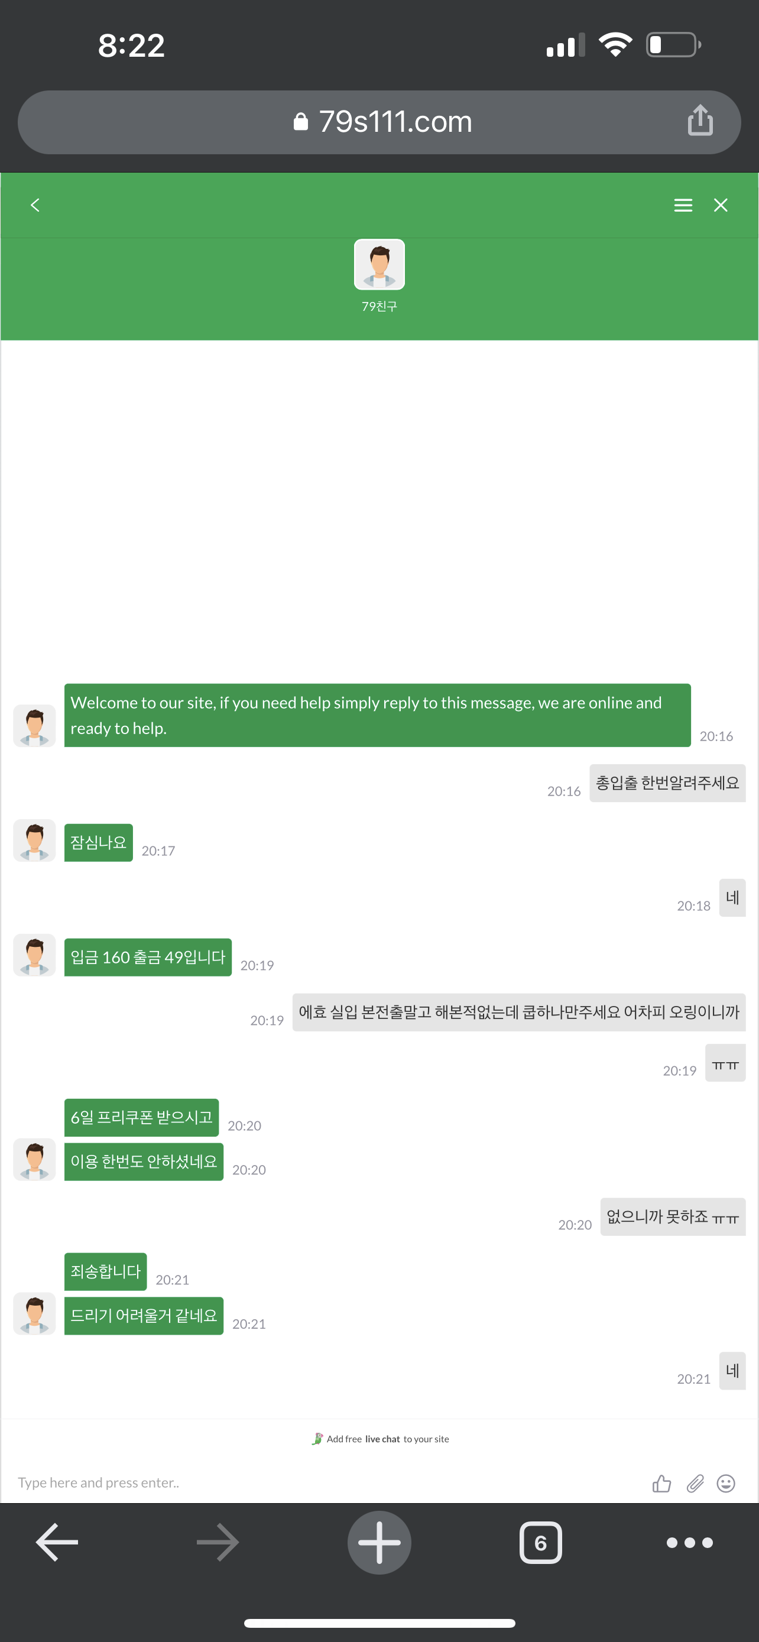This screenshot has height=1642, width=759.
Task: Open the emoji picker icon
Action: pyautogui.click(x=726, y=1483)
